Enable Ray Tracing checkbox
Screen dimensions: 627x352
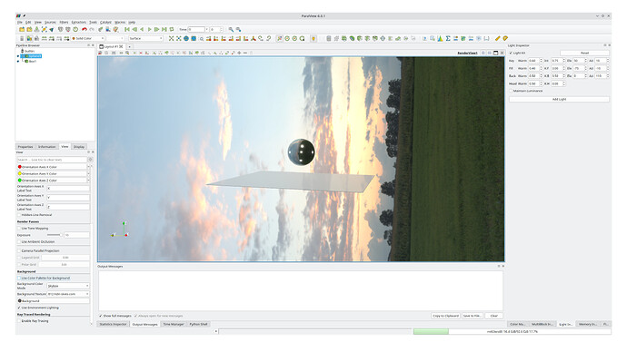pyautogui.click(x=19, y=321)
